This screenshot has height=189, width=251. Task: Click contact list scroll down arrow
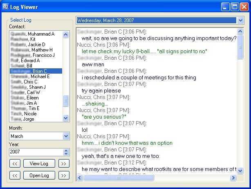pos(66,118)
